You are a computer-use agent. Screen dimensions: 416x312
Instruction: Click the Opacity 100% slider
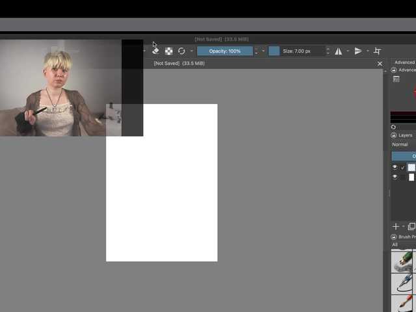coord(225,51)
